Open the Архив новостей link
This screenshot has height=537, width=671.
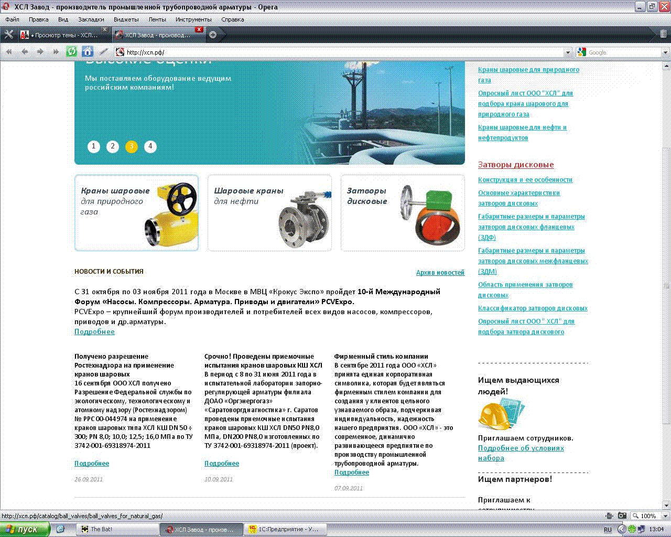[x=440, y=273]
